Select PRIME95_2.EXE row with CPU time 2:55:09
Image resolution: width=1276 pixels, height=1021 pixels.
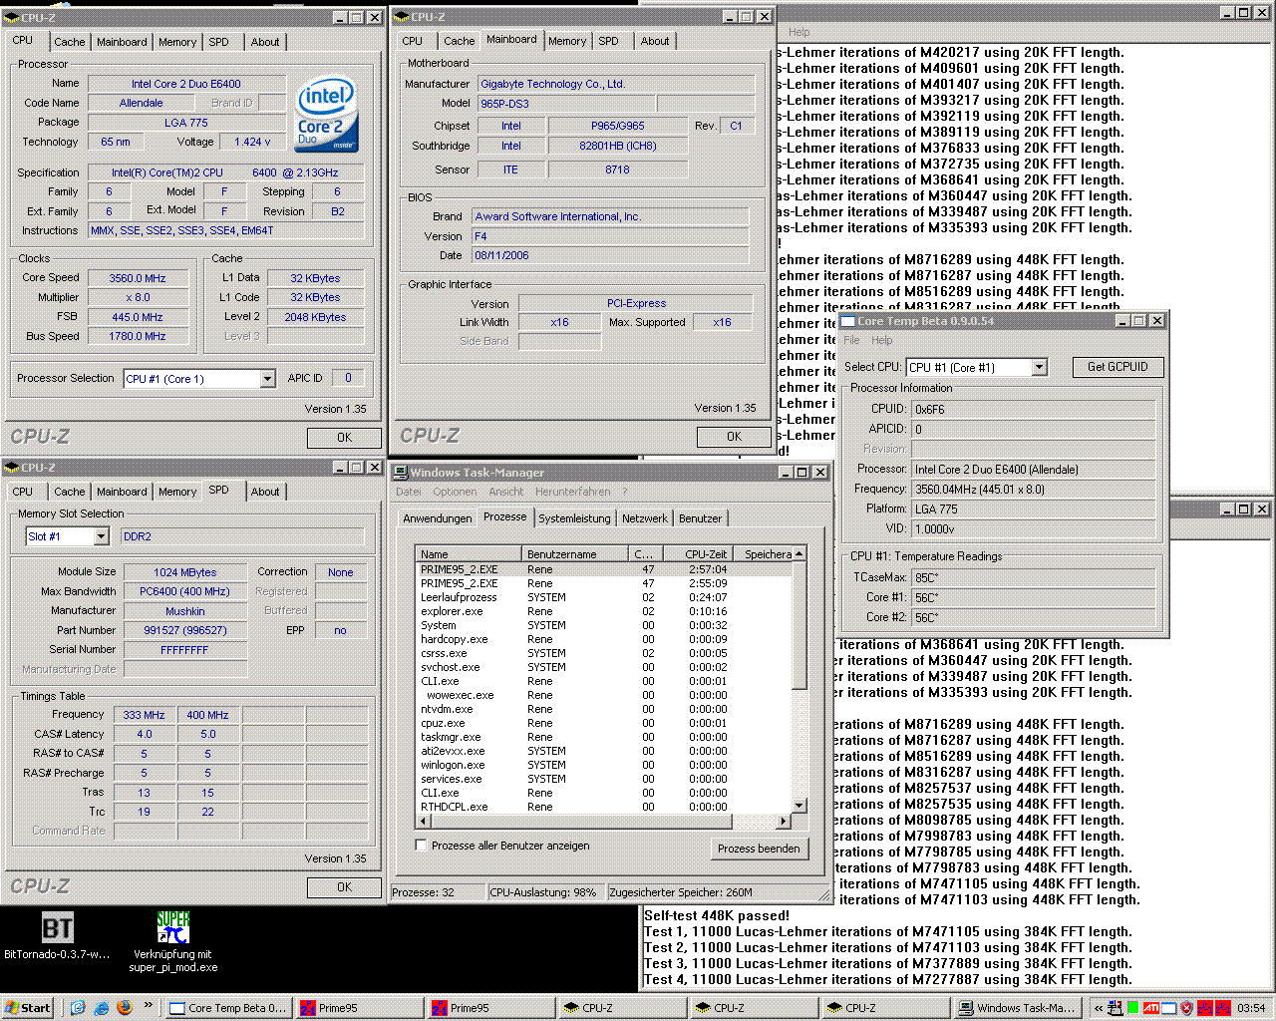click(x=603, y=583)
